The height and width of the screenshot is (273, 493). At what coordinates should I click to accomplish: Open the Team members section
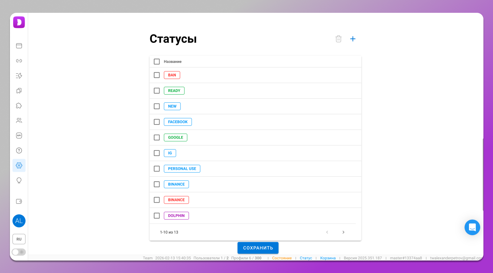tap(19, 121)
